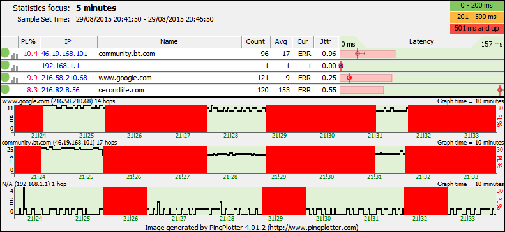Click the 157 ms latency scale maximum

492,44
